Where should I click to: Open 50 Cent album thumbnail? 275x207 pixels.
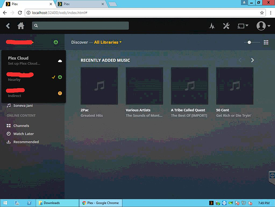(235, 86)
